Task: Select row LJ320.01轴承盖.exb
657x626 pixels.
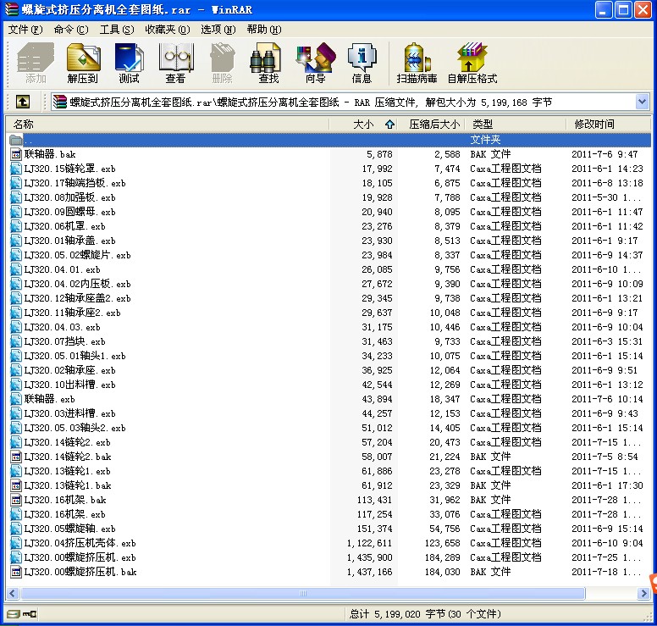Action: point(330,241)
